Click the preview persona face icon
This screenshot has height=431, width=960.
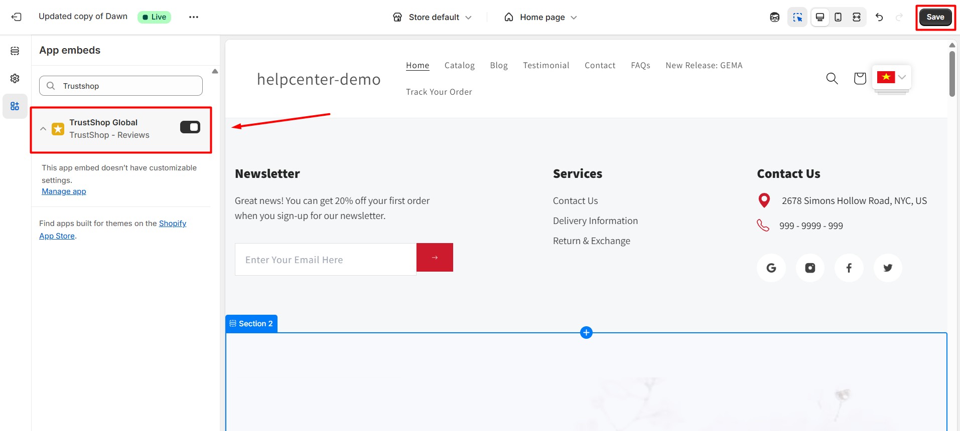coord(775,17)
